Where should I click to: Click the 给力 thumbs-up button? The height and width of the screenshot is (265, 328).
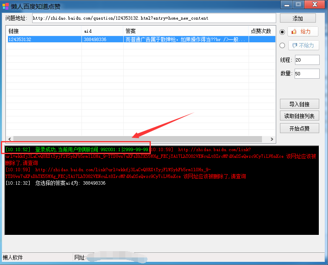pos(303,32)
